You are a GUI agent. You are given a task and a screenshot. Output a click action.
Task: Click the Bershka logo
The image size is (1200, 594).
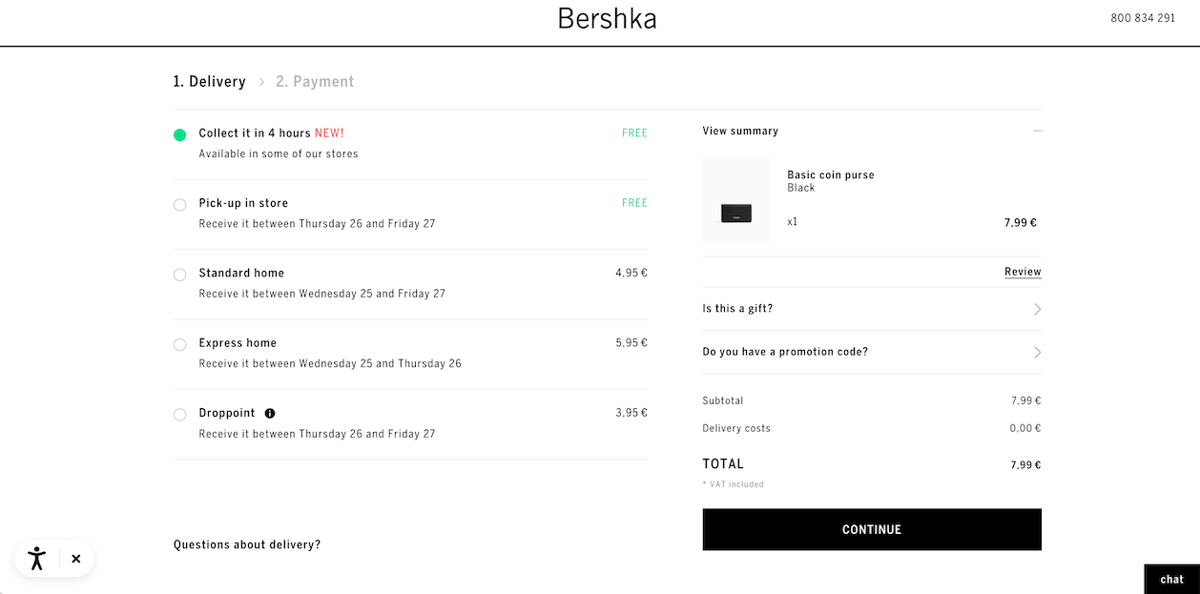(607, 18)
